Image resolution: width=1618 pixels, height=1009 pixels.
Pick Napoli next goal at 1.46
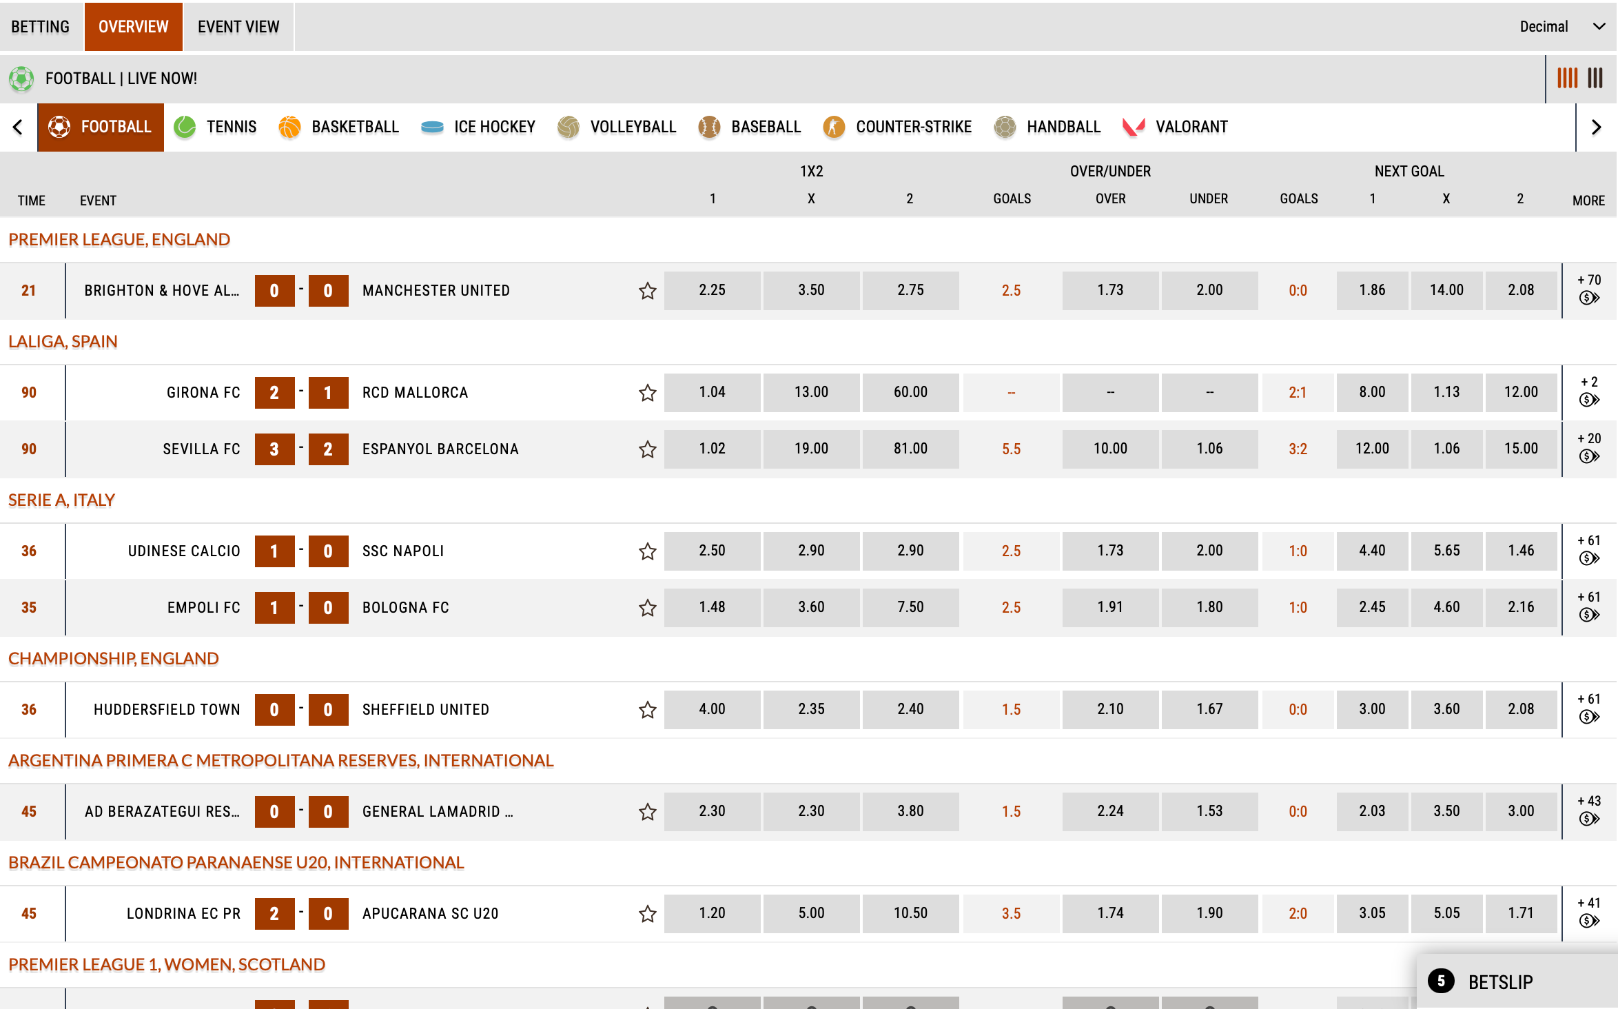[x=1521, y=551]
